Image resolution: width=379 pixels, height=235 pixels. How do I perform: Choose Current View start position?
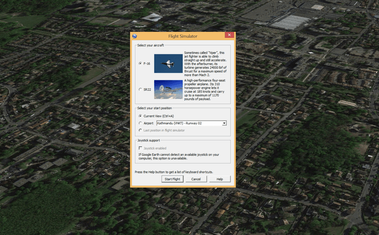click(140, 116)
